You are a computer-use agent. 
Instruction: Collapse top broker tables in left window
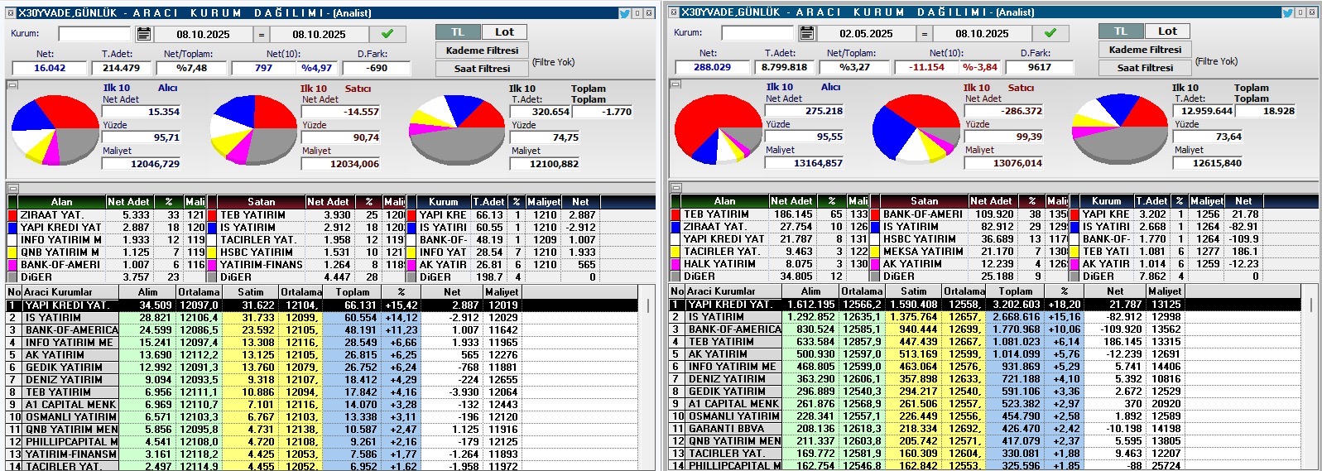(x=12, y=188)
